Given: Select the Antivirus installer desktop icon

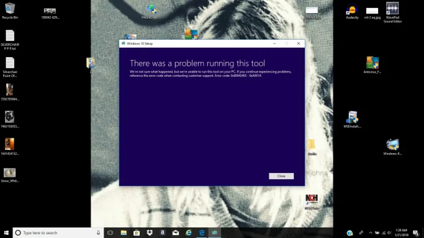Looking at the screenshot, I should (x=372, y=65).
